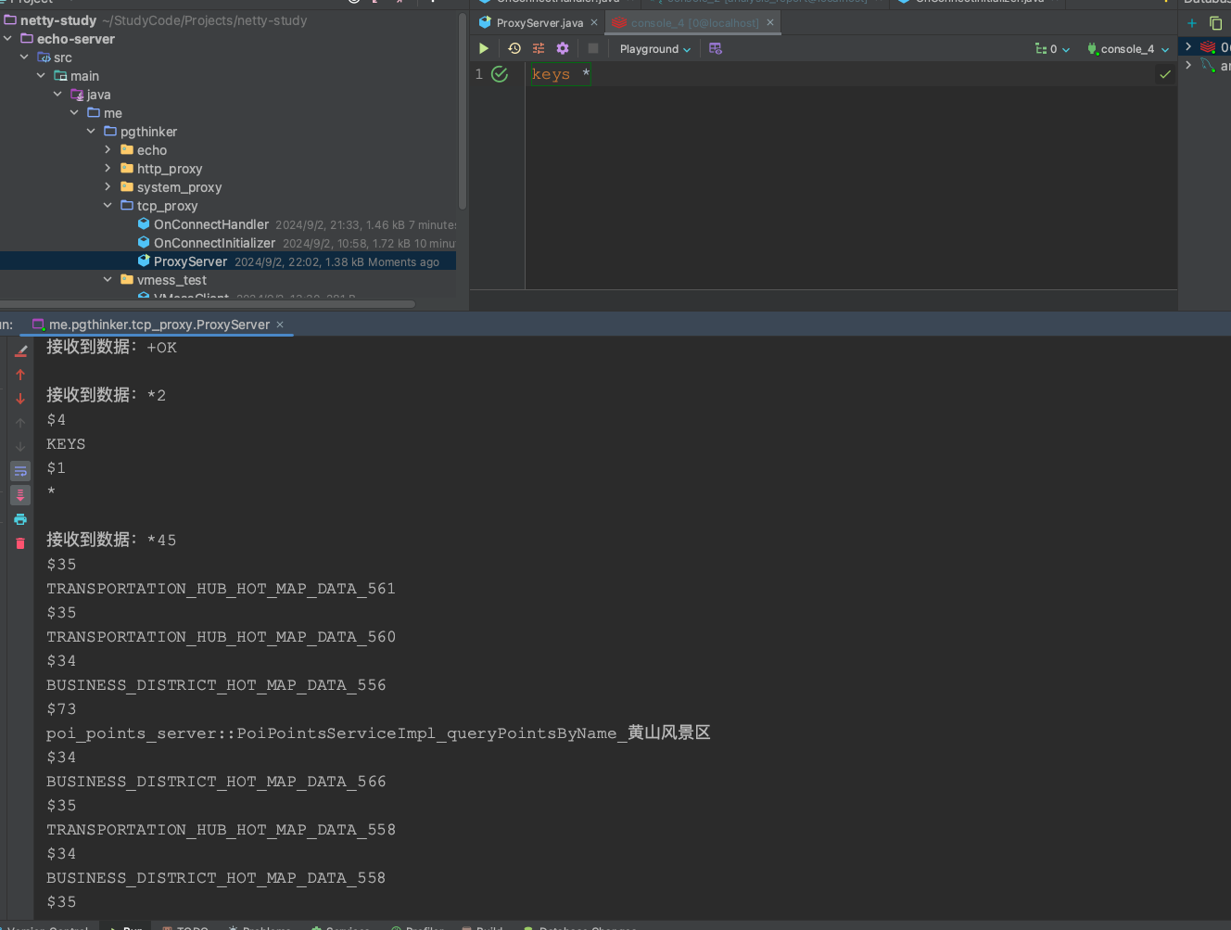Click the Stop execution square button
This screenshot has height=930, width=1231.
593,48
